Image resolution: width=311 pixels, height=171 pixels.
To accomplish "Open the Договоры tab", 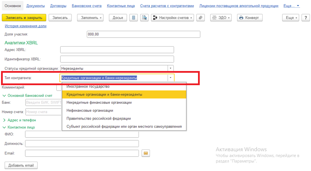I will pyautogui.click(x=59, y=6).
